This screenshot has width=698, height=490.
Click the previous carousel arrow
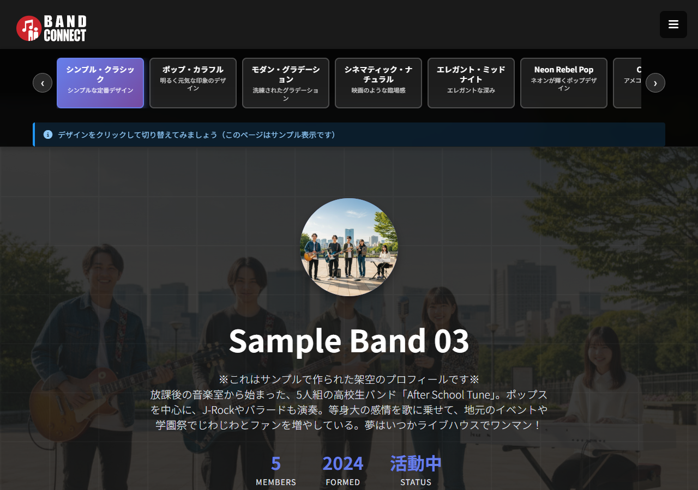tap(42, 83)
